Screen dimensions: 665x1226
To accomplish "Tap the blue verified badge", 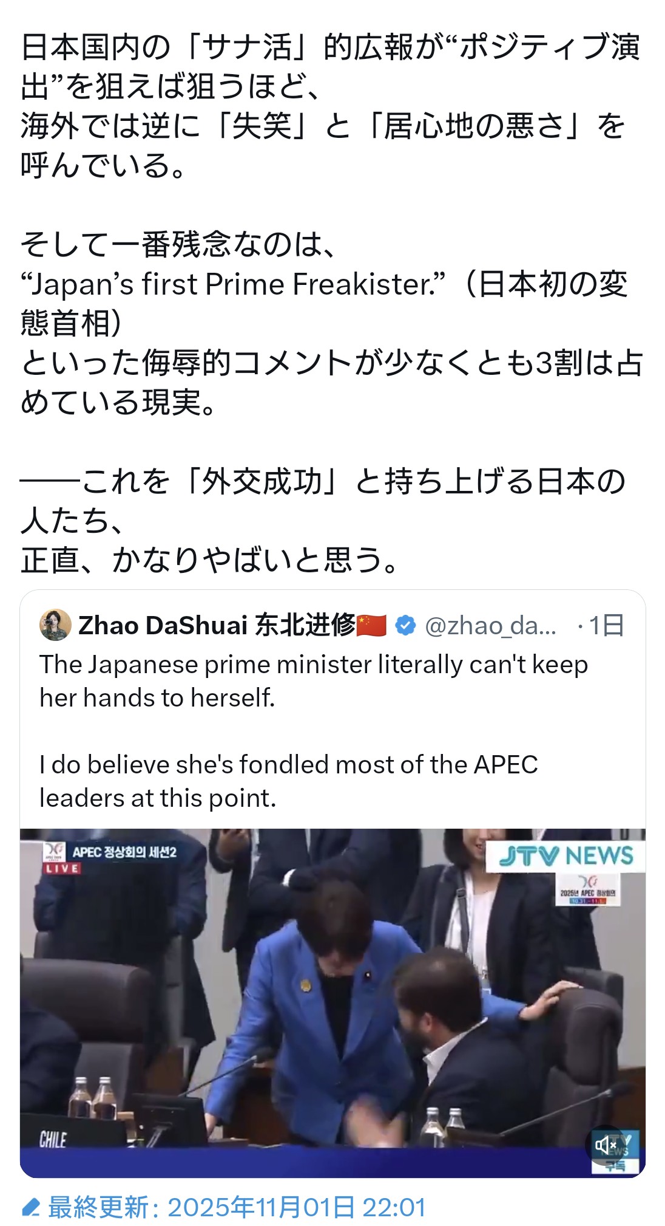I will click(x=405, y=625).
